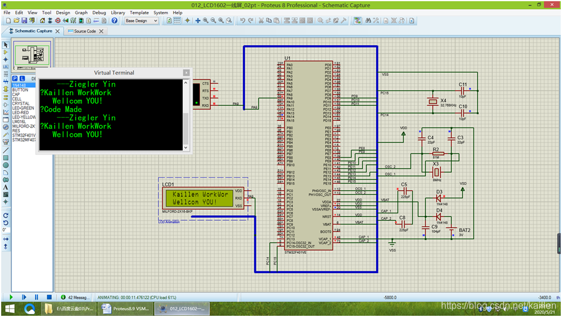562x317 pixels.
Task: Select LED-GREEN in the devices list
Action: click(x=23, y=108)
